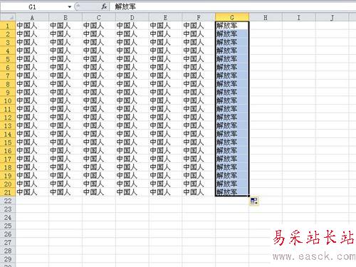Select column D header
The width and height of the screenshot is (356, 267).
pos(132,17)
